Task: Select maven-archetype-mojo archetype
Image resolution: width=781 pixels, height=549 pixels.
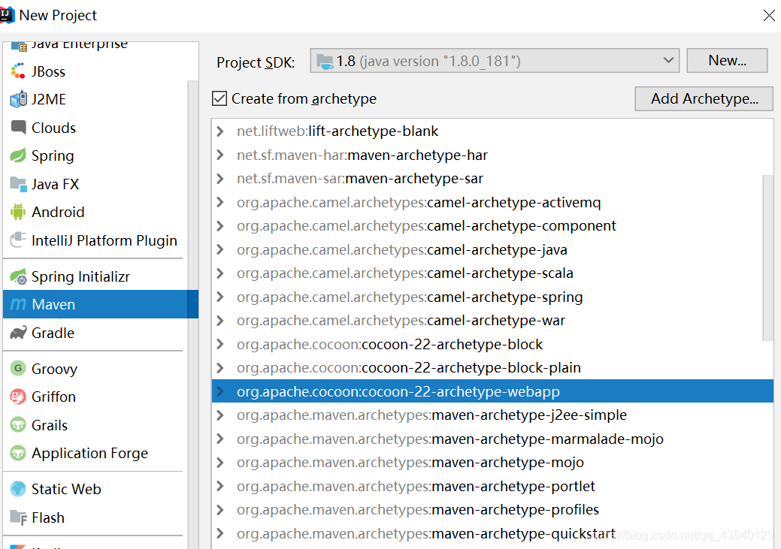Action: [492, 462]
